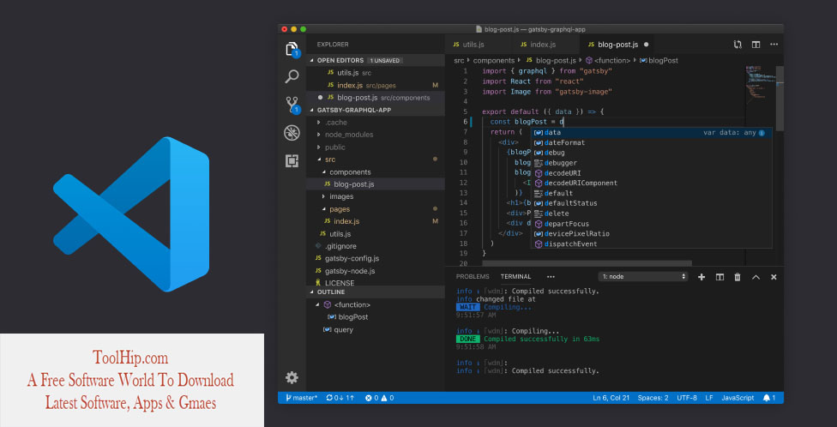Viewport: 837px width, 427px height.
Task: Open index.js under the pages folder
Action: [x=376, y=221]
